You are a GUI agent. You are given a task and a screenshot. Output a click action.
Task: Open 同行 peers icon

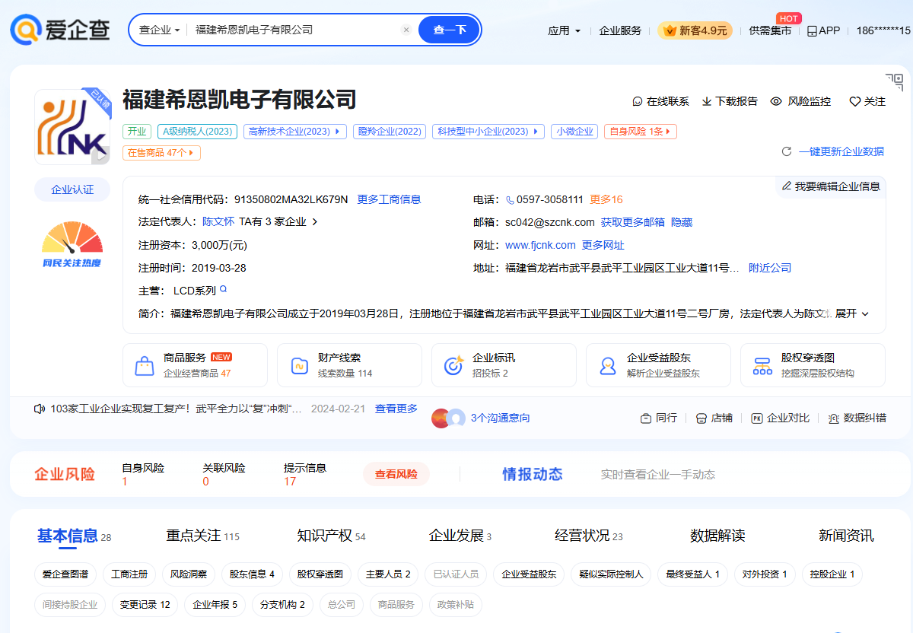coord(645,418)
